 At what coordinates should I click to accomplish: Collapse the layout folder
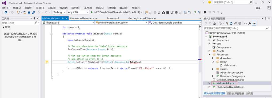click(213, 62)
